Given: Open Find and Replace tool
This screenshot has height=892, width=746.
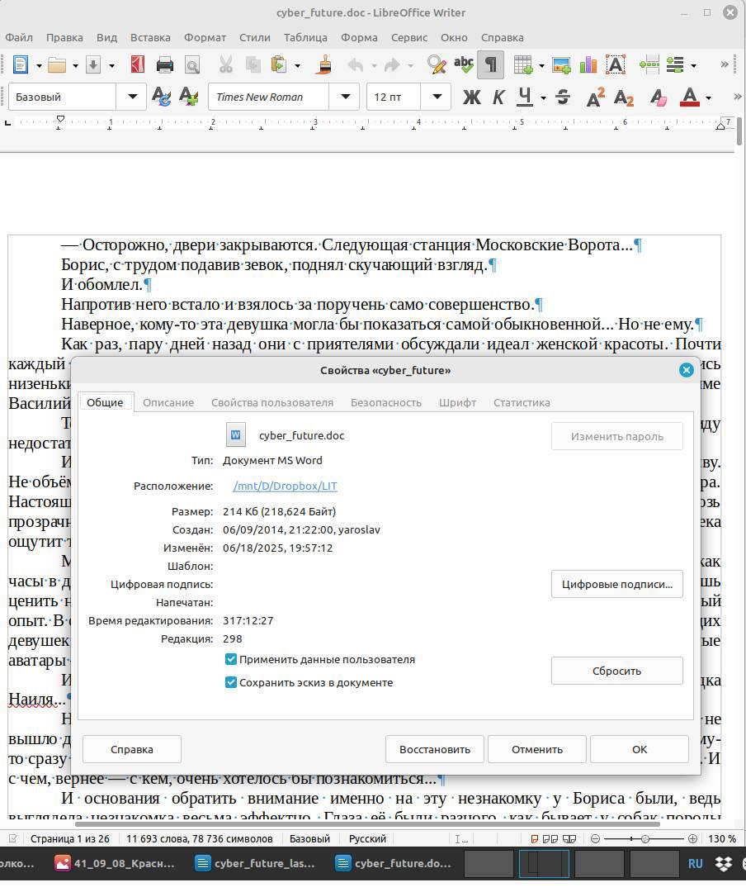Looking at the screenshot, I should coord(436,65).
